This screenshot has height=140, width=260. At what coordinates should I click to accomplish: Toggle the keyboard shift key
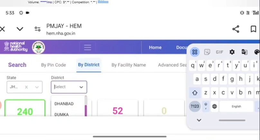[195, 93]
